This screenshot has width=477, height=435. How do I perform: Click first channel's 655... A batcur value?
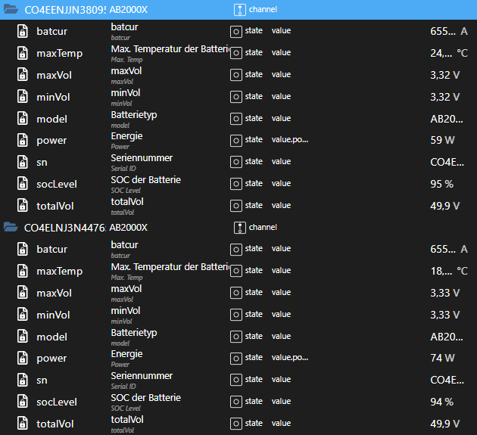click(449, 31)
